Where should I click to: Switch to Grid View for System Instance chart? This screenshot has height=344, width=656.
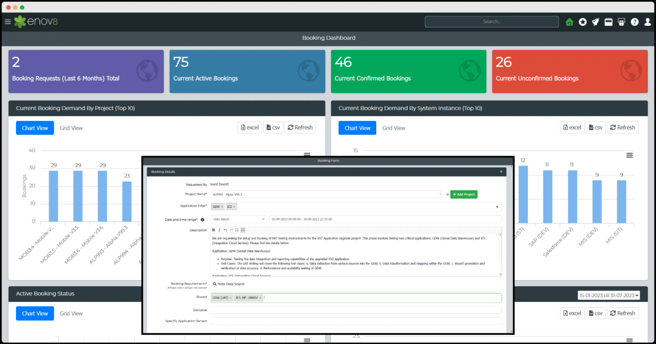coord(394,127)
